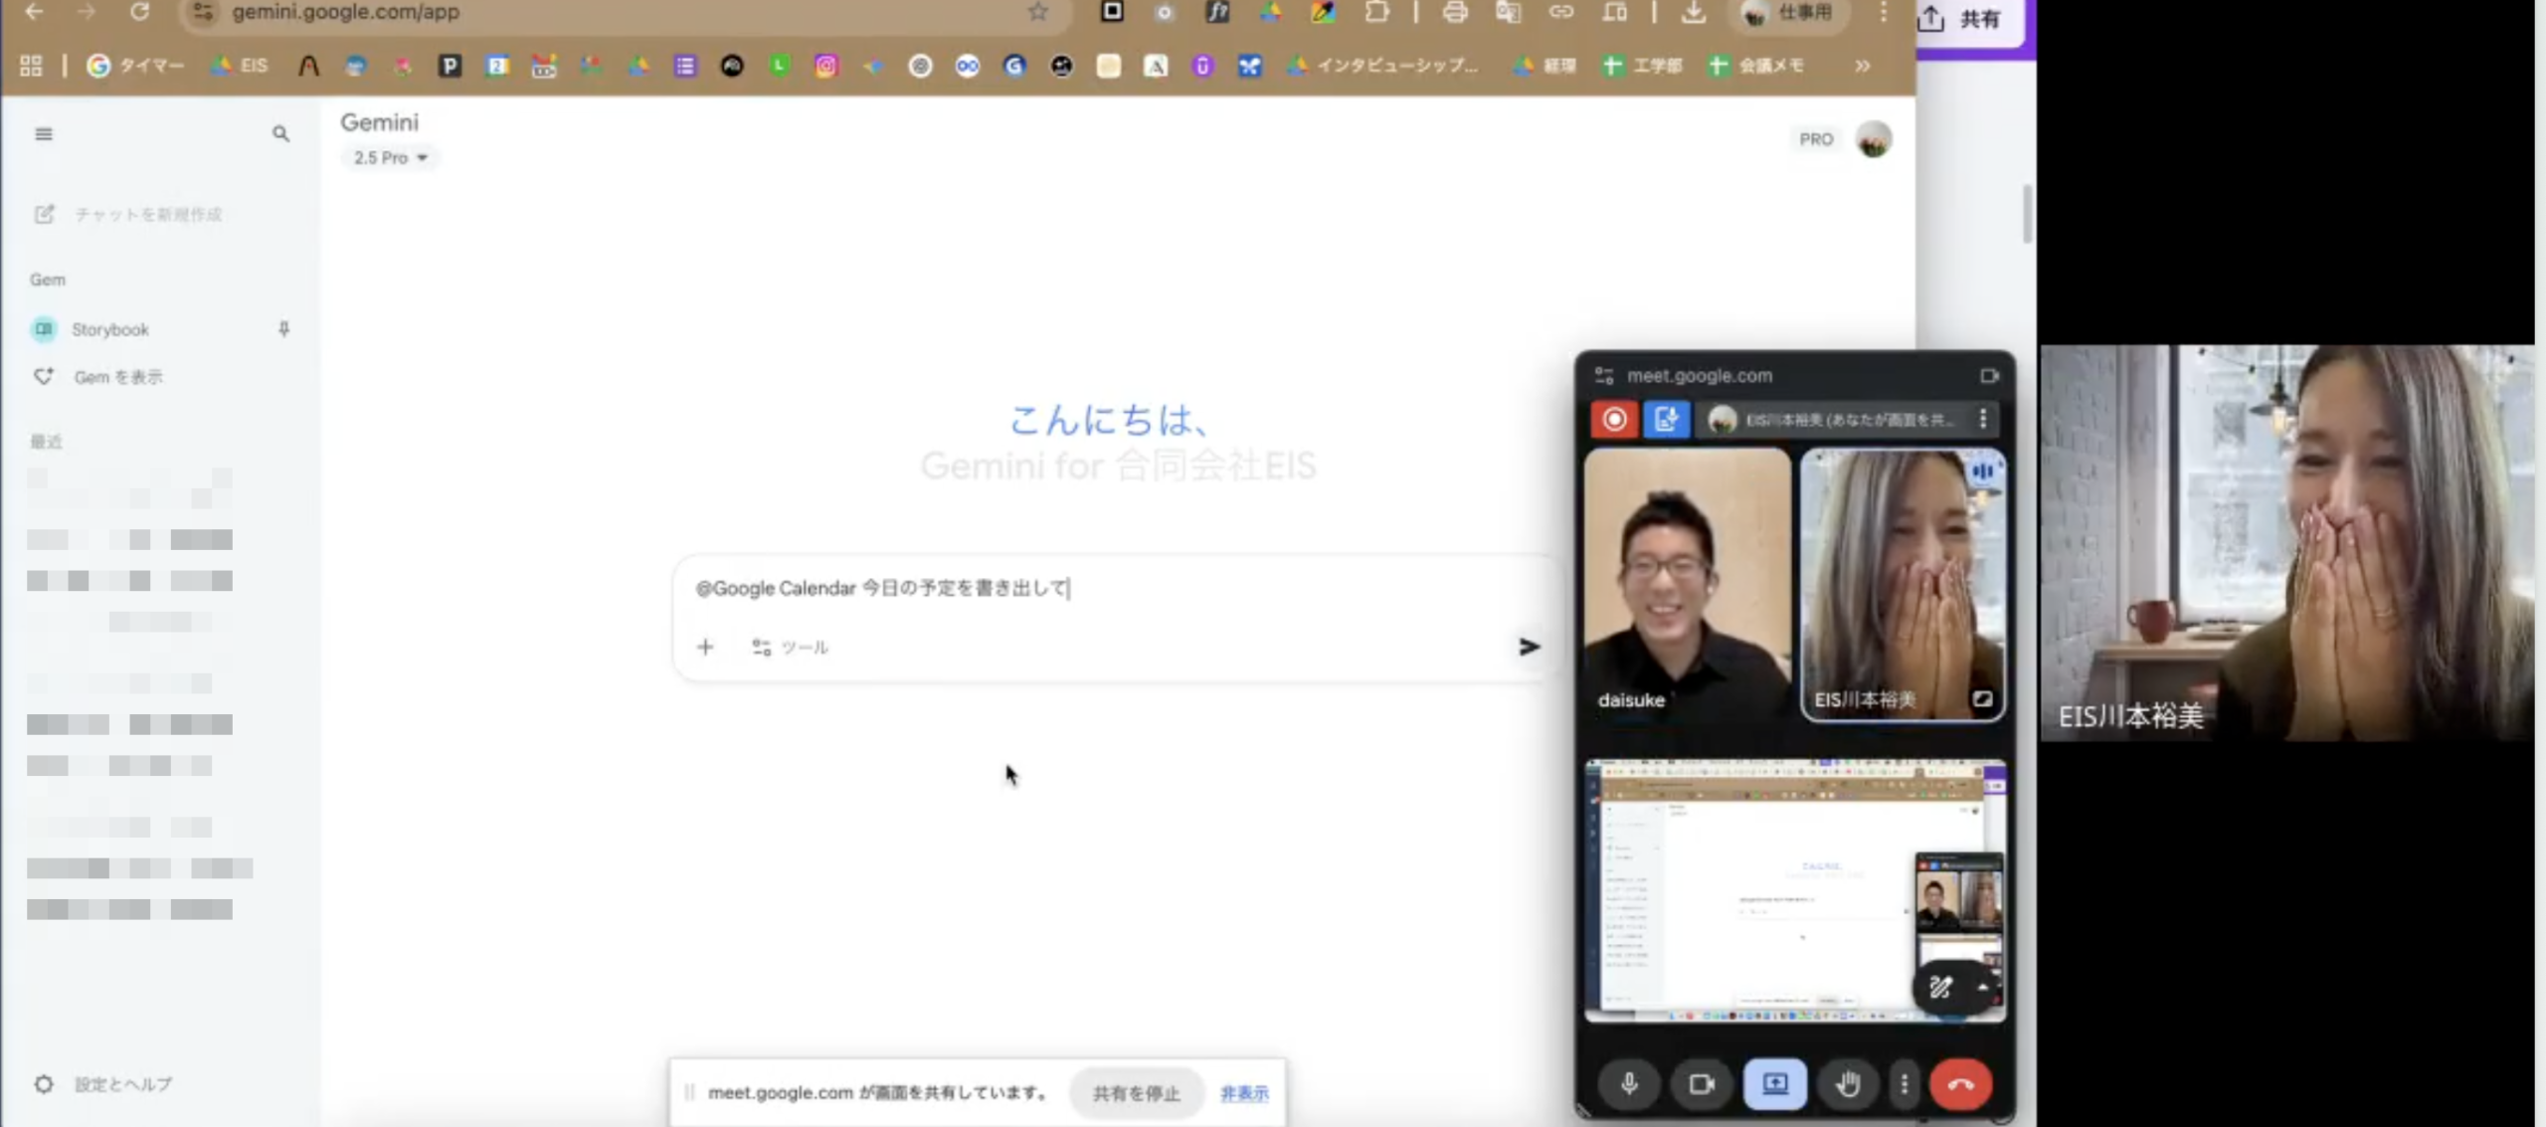Image resolution: width=2546 pixels, height=1127 pixels.
Task: Click Gem を表示 link
Action: click(x=118, y=377)
